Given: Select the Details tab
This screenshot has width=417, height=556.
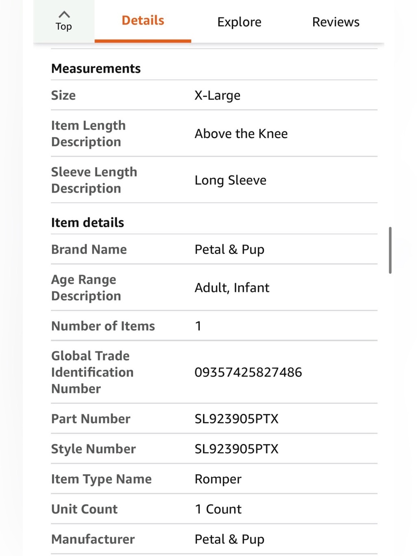Looking at the screenshot, I should point(143,21).
